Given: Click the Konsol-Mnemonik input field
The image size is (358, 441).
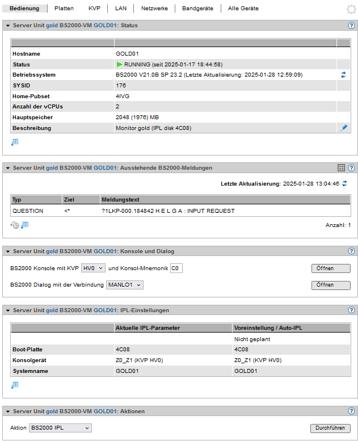Looking at the screenshot, I should click(176, 268).
